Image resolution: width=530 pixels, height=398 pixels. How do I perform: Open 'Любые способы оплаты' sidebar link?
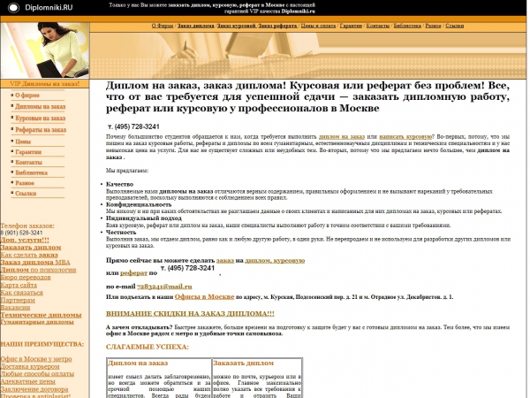(x=37, y=374)
